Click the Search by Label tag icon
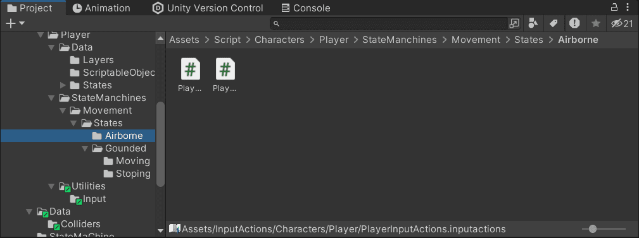 (554, 23)
